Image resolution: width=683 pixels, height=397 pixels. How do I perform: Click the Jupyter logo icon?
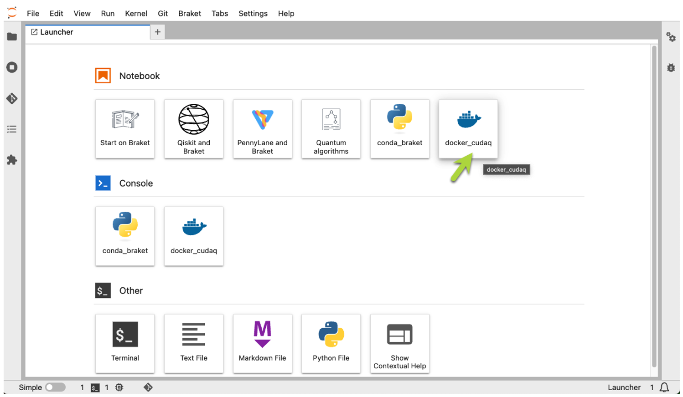click(x=12, y=13)
